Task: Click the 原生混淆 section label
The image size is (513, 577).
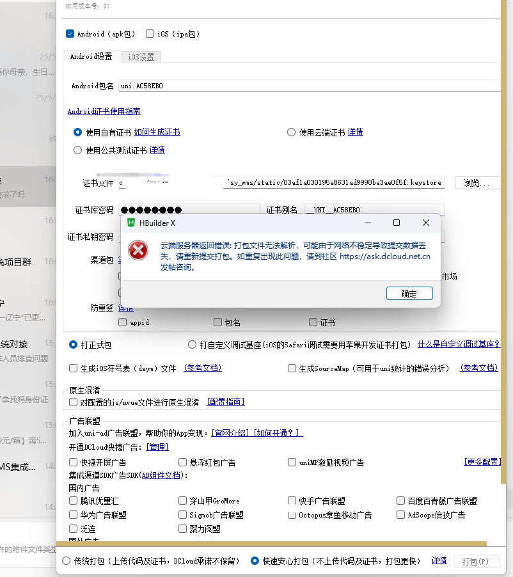Action: point(84,390)
